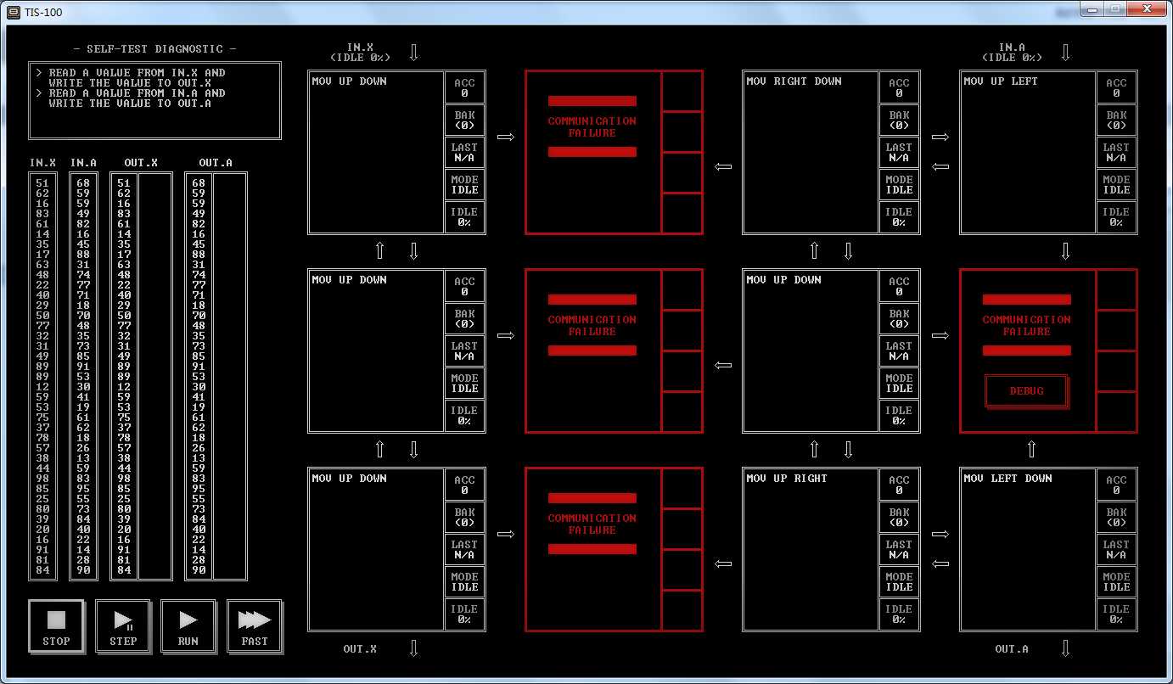Image resolution: width=1173 pixels, height=684 pixels.
Task: Click the IDLE 0% box of MOV UP LEFT node
Action: [1116, 217]
